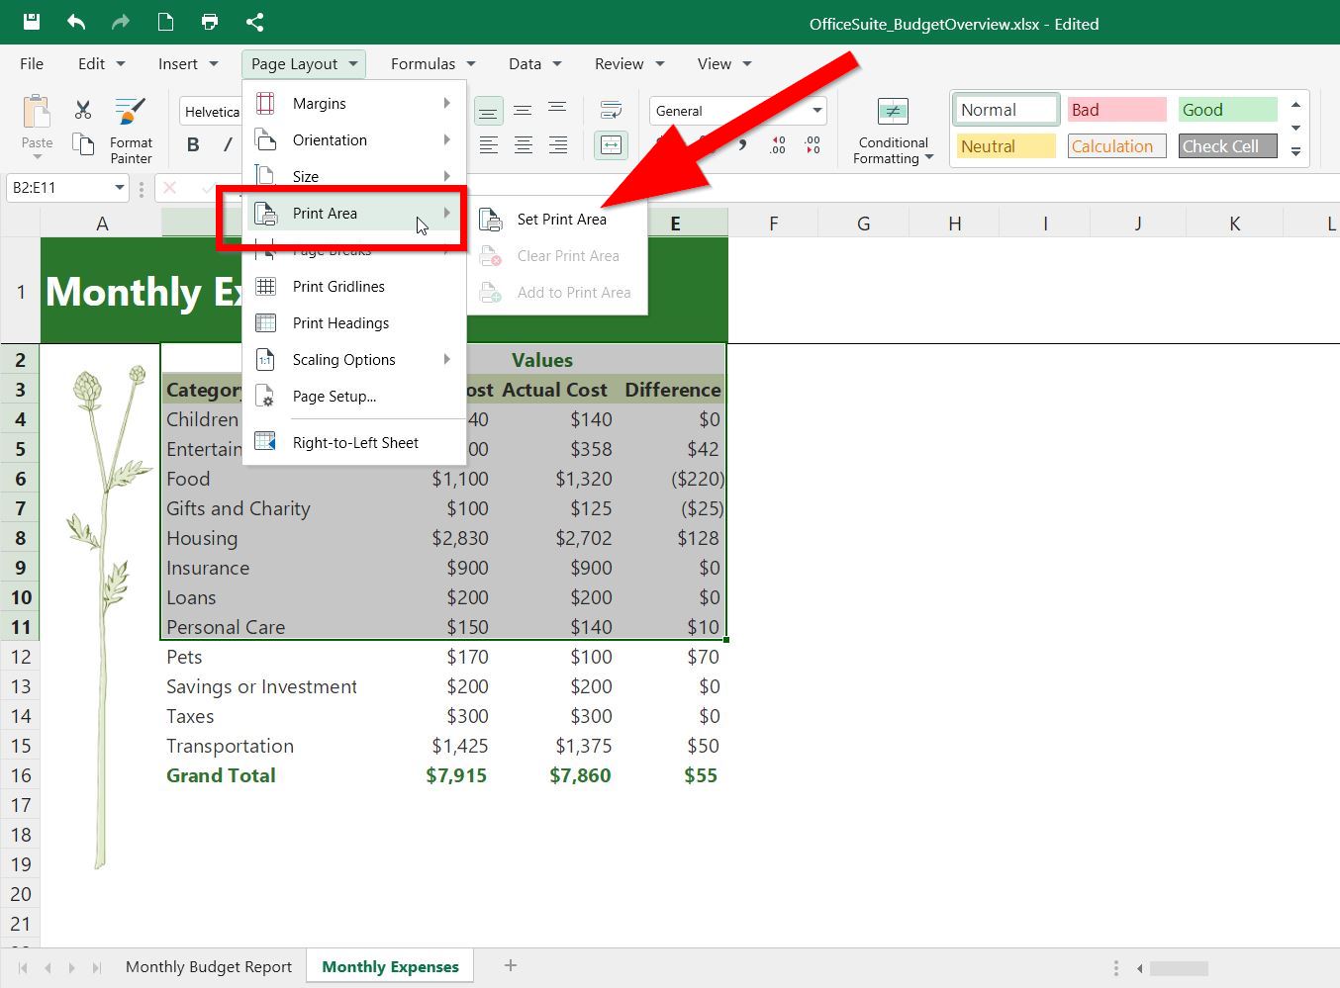Open the General number format dropdown
The height and width of the screenshot is (988, 1340).
pyautogui.click(x=736, y=110)
